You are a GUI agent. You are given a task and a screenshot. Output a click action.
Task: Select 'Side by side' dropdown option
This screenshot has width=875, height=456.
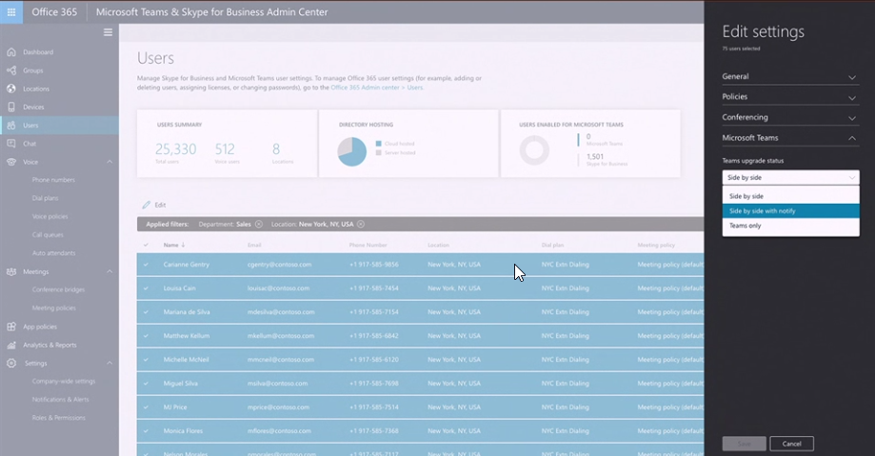[790, 196]
